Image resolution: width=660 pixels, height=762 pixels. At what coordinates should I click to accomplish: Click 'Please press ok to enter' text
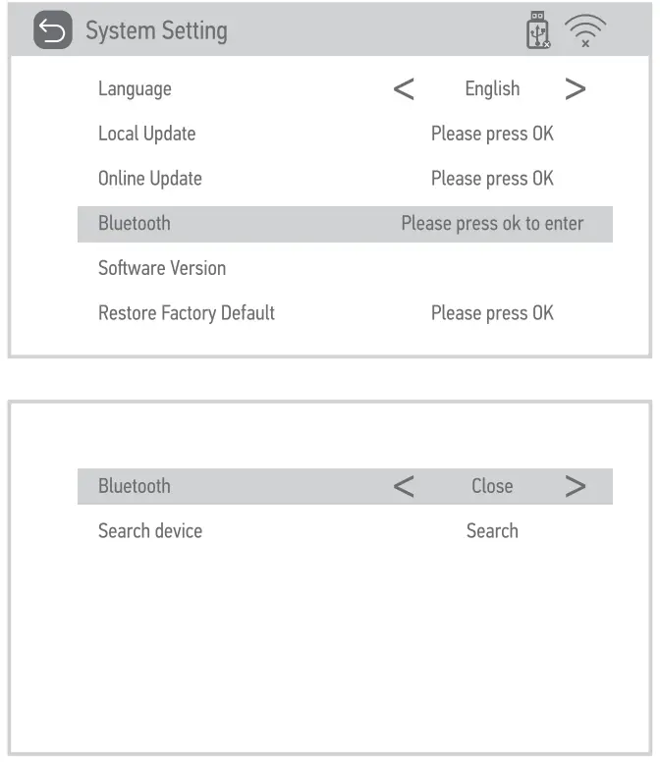(492, 224)
